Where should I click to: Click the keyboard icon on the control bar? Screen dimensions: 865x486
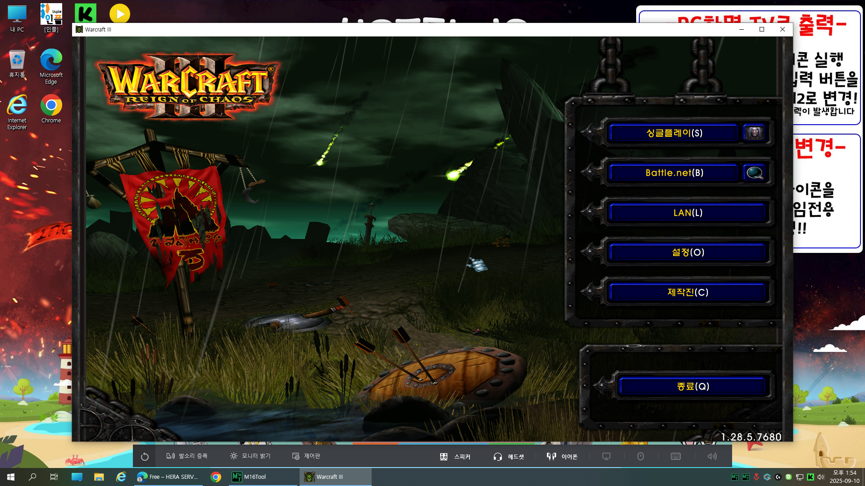[676, 456]
